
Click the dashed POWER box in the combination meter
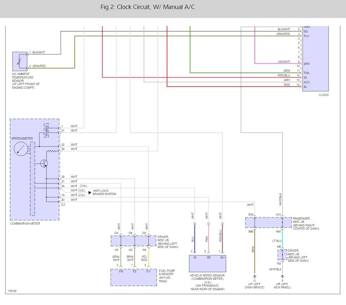pos(47,131)
